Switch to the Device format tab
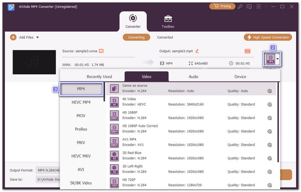 point(240,77)
